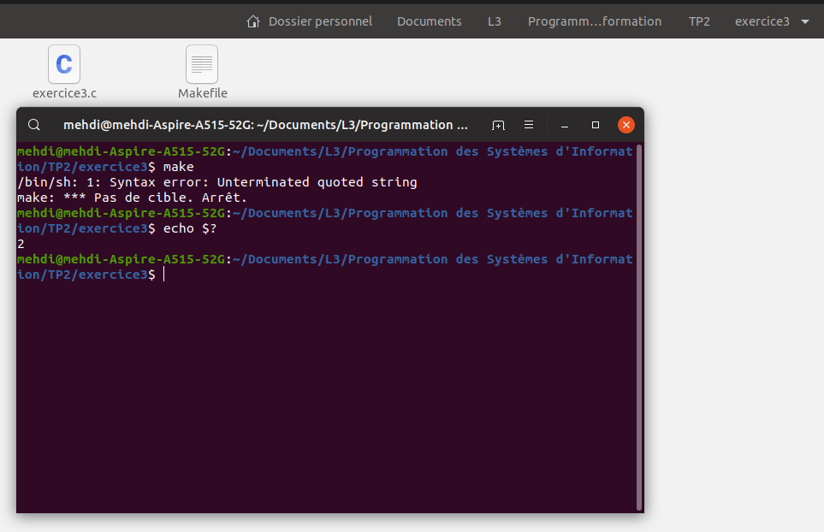The image size is (824, 532).
Task: Select the exercice3.c filename label
Action: tap(63, 93)
